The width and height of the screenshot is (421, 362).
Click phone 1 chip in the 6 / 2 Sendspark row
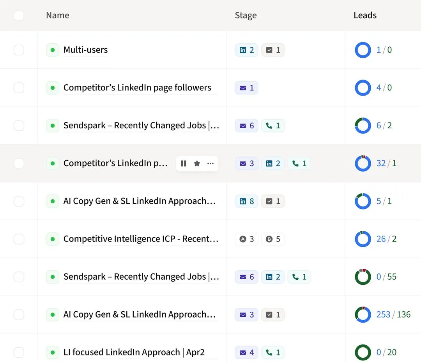click(x=273, y=126)
